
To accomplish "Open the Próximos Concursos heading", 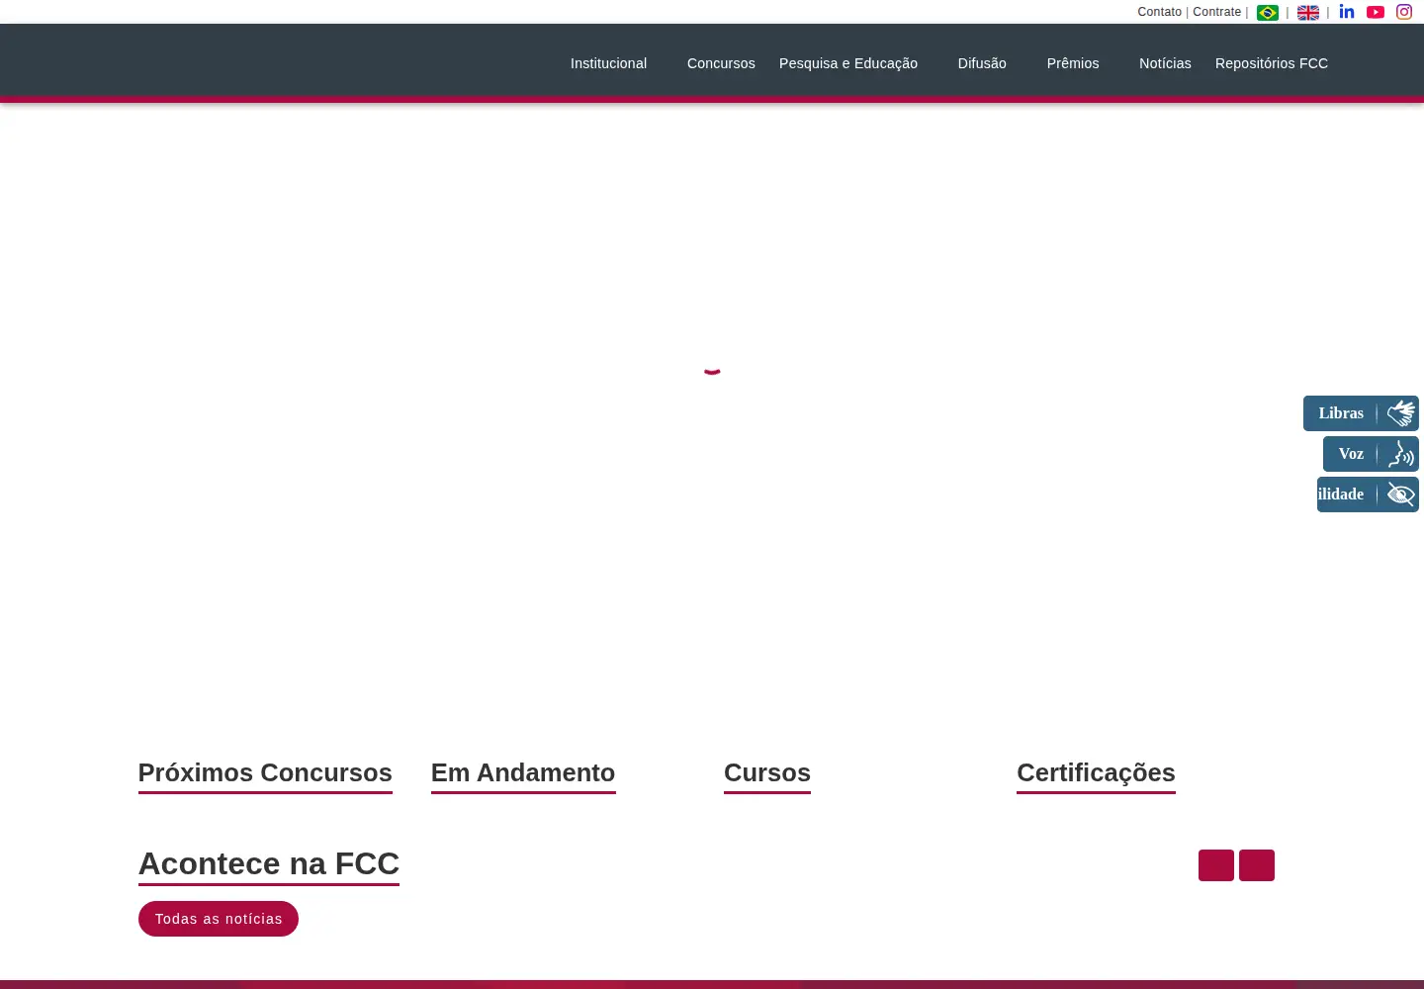I will pos(265,773).
